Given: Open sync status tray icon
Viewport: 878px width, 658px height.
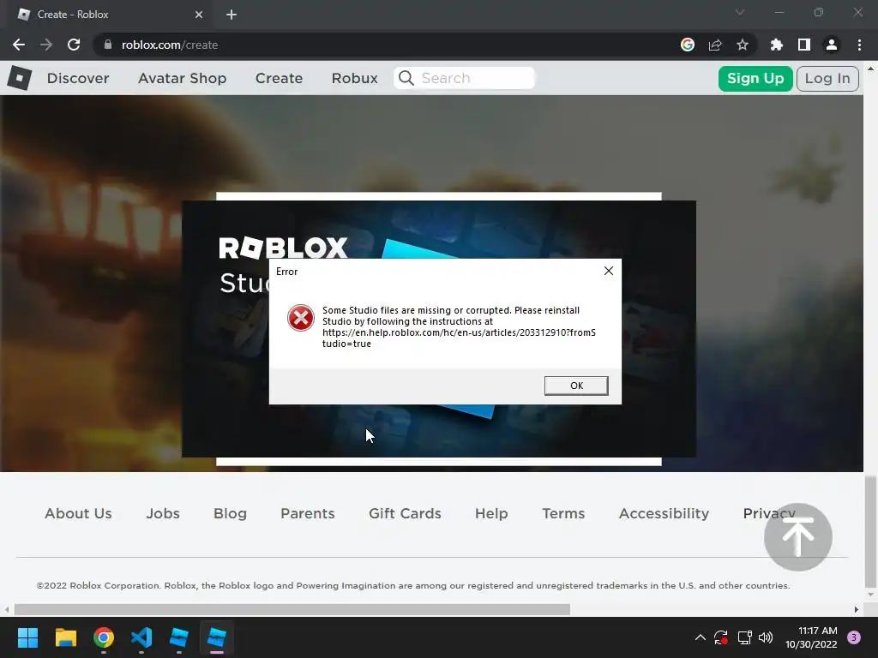Looking at the screenshot, I should 720,637.
